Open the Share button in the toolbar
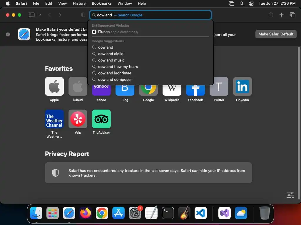Viewport: 301px width, 225px height. pos(271,15)
